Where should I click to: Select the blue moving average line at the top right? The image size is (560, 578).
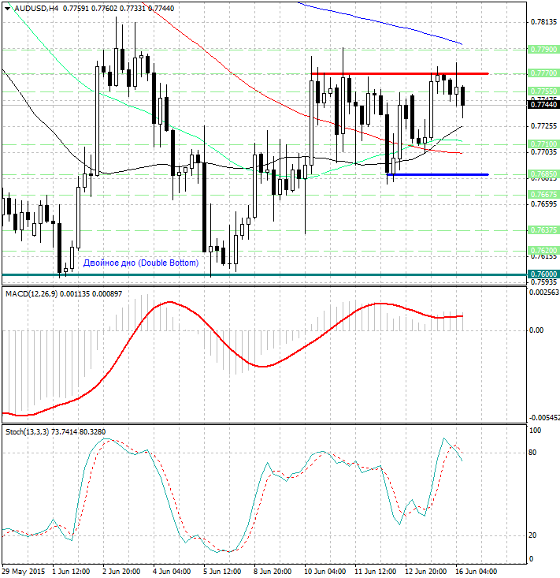[x=380, y=22]
